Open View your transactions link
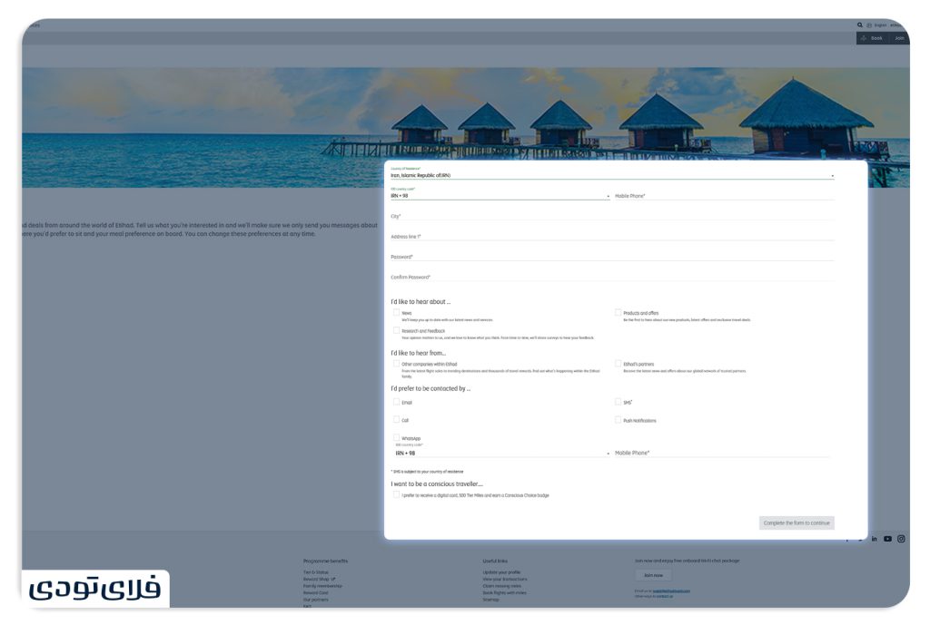The width and height of the screenshot is (930, 625). (505, 580)
